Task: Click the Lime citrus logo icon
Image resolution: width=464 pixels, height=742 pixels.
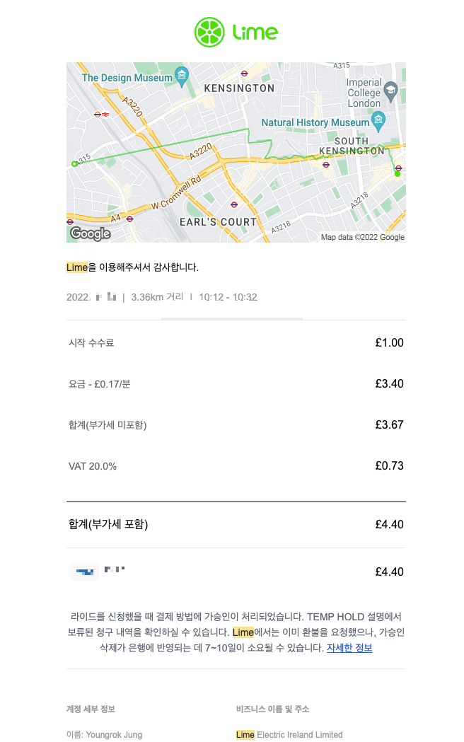Action: (x=209, y=32)
